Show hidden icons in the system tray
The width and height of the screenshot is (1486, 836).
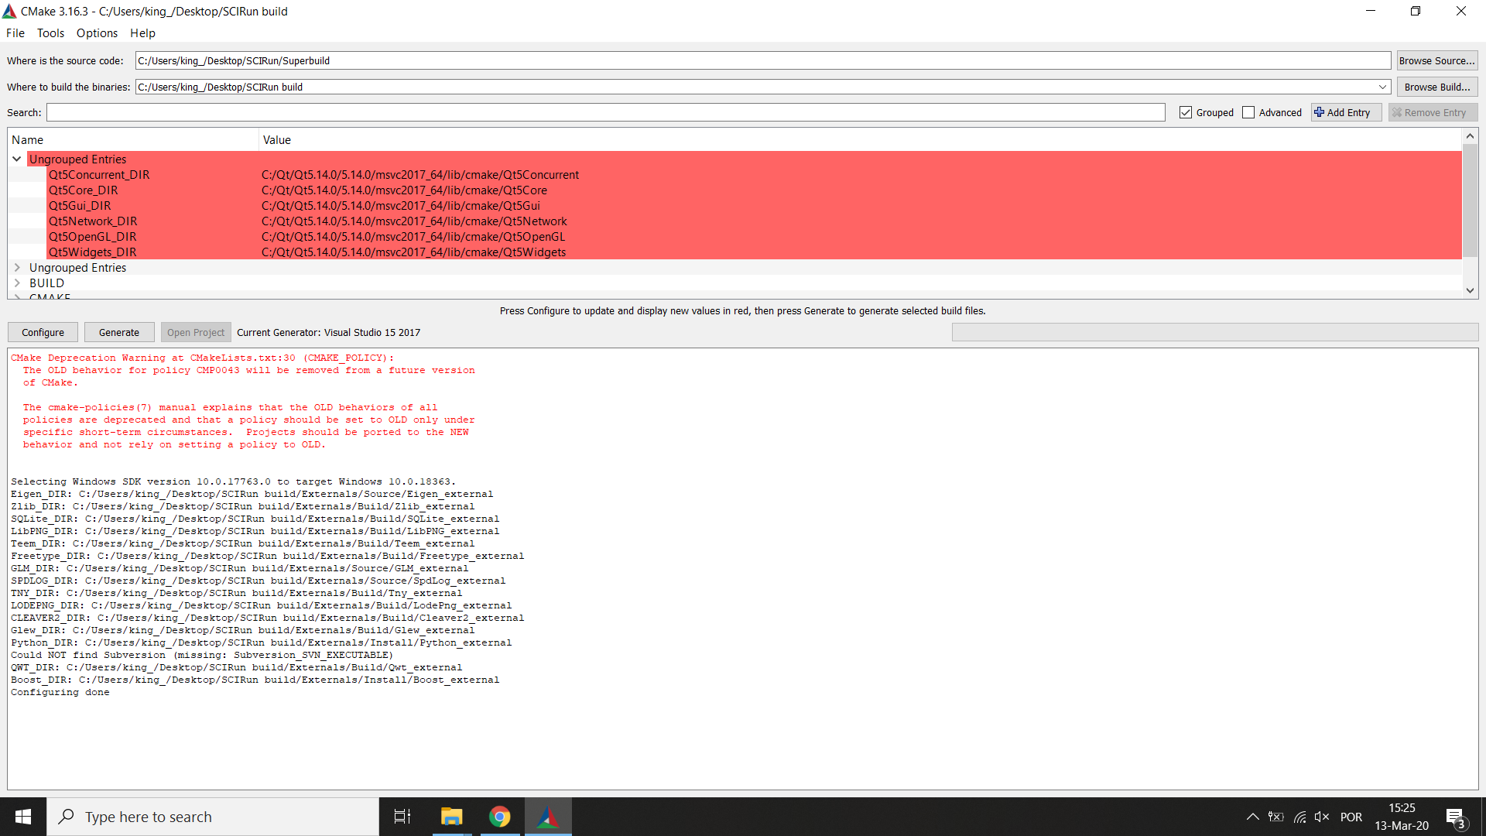pos(1253,816)
